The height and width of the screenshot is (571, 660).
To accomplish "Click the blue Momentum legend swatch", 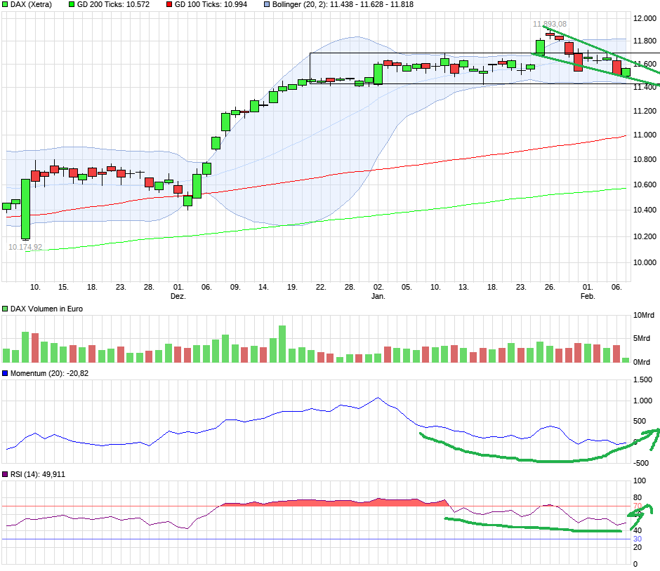I will point(5,373).
